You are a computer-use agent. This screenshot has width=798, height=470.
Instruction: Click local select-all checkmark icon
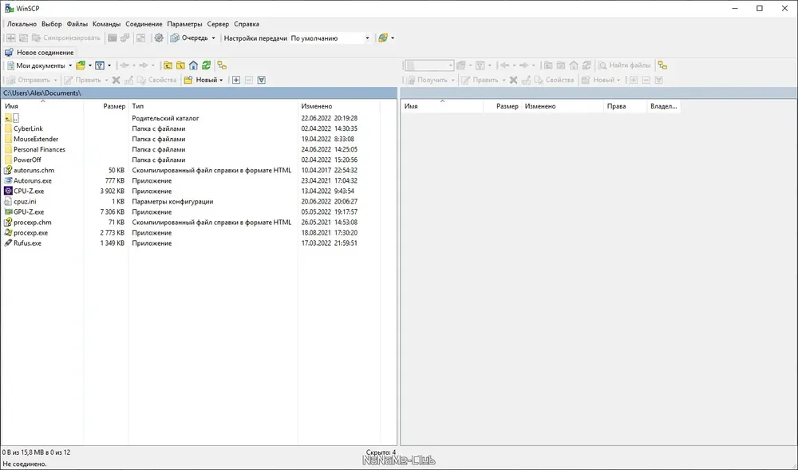(262, 80)
